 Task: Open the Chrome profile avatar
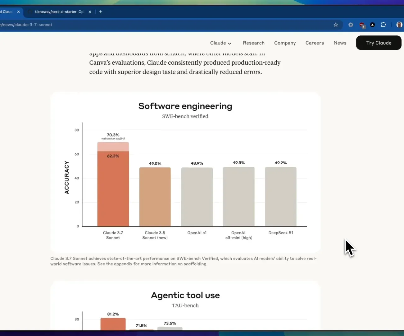pos(399,25)
